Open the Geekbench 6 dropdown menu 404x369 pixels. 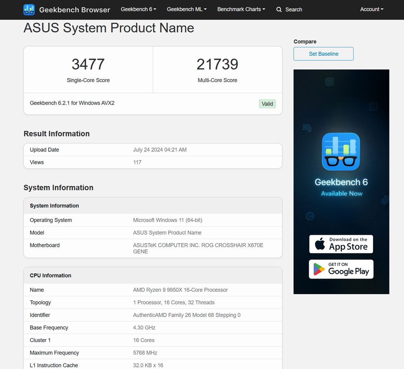138,8
